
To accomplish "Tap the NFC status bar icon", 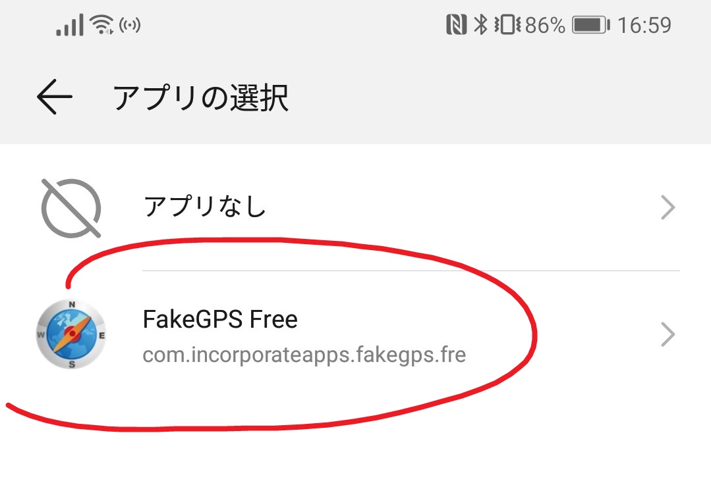I will [x=456, y=24].
